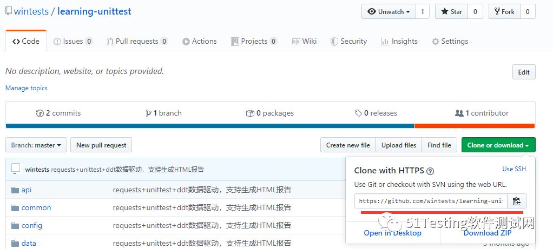553x249 pixels.
Task: Click Open in Desktop
Action: 392,233
